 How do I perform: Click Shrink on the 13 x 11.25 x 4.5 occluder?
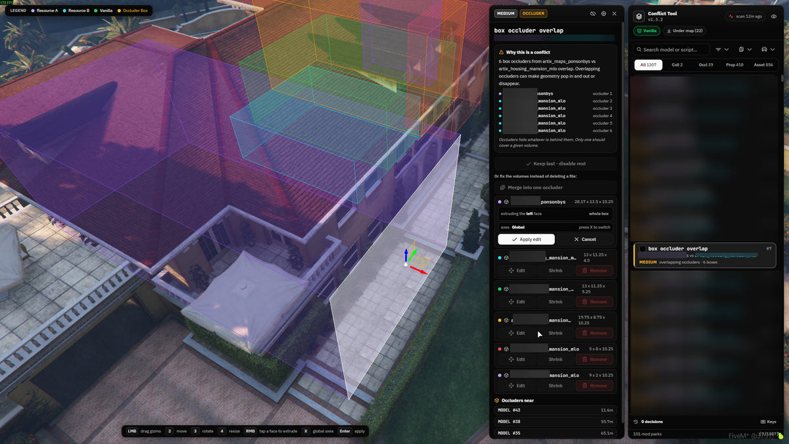[x=556, y=270]
